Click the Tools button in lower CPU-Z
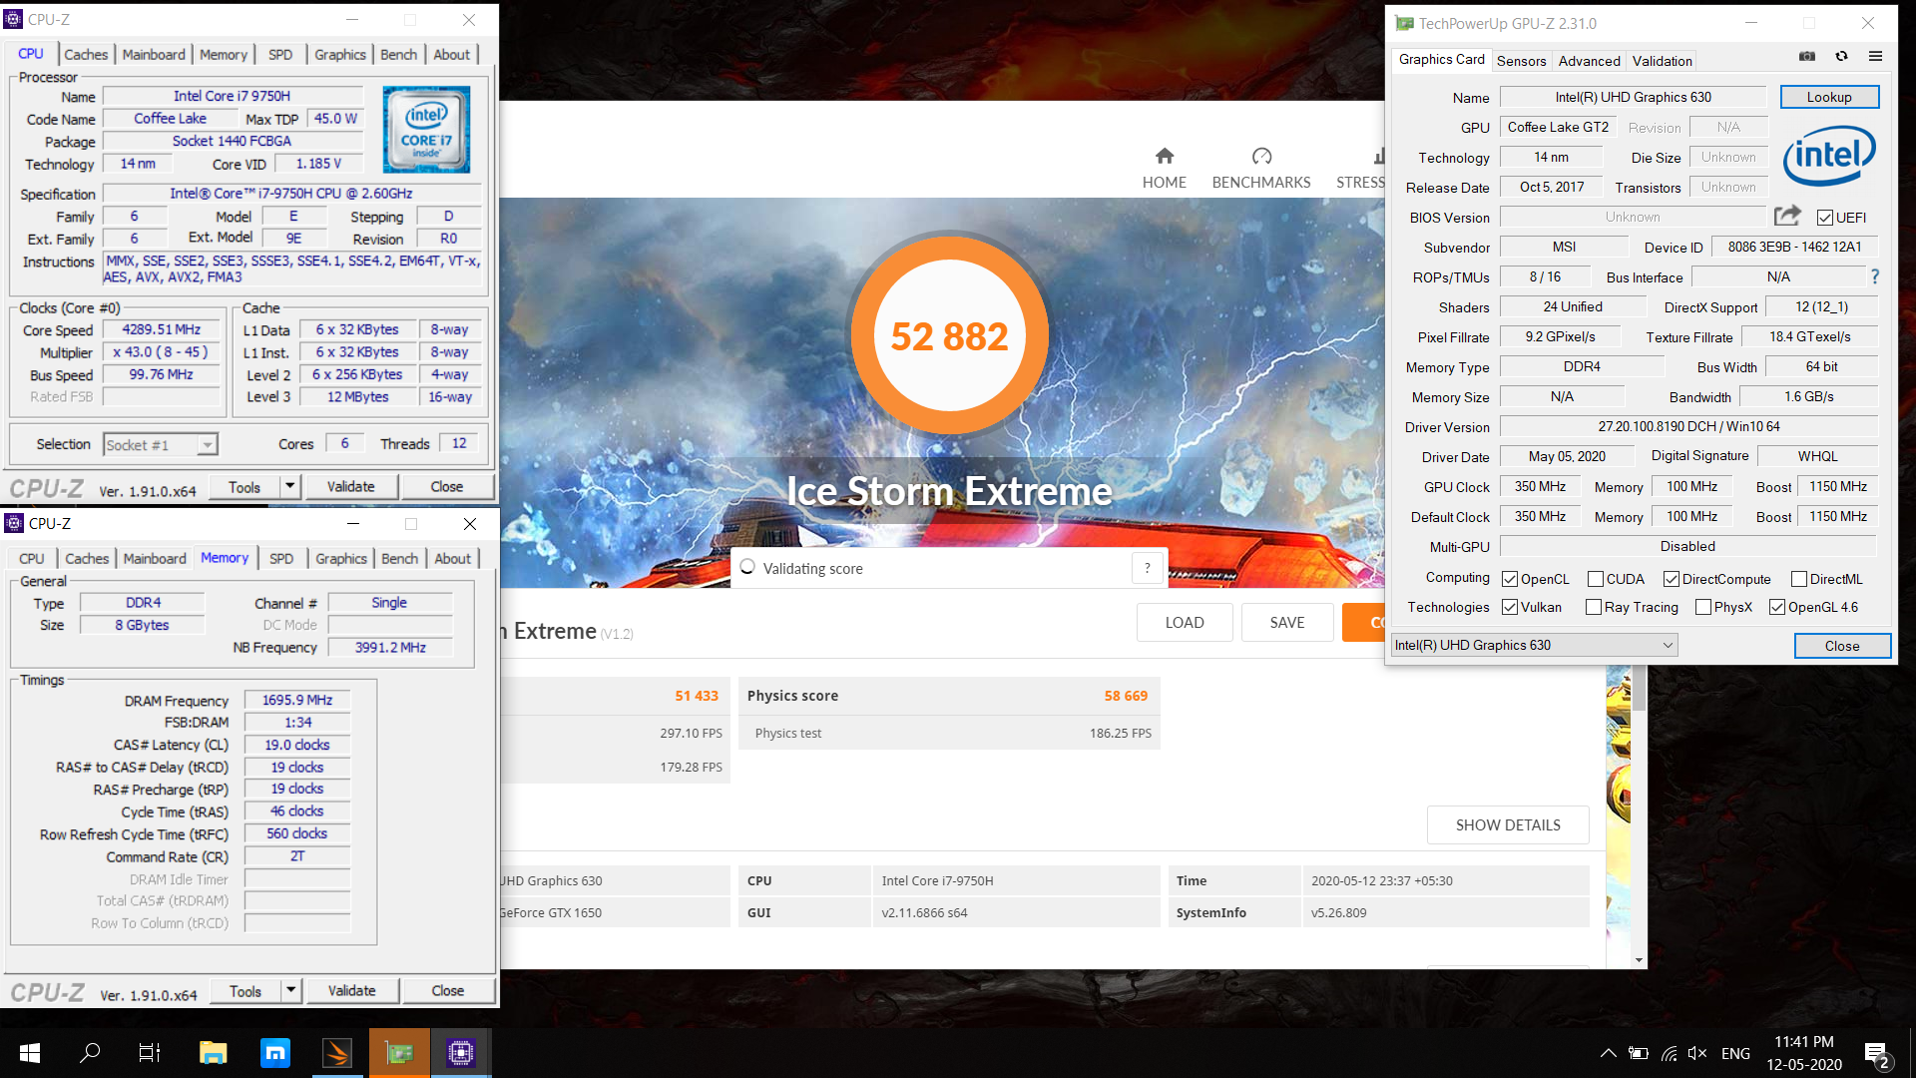Screen dimensions: 1916x1078 click(x=245, y=991)
